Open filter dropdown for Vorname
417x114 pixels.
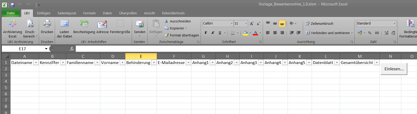click(x=122, y=62)
